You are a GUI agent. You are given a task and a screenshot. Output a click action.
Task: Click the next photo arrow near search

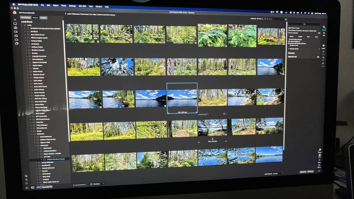(265, 19)
